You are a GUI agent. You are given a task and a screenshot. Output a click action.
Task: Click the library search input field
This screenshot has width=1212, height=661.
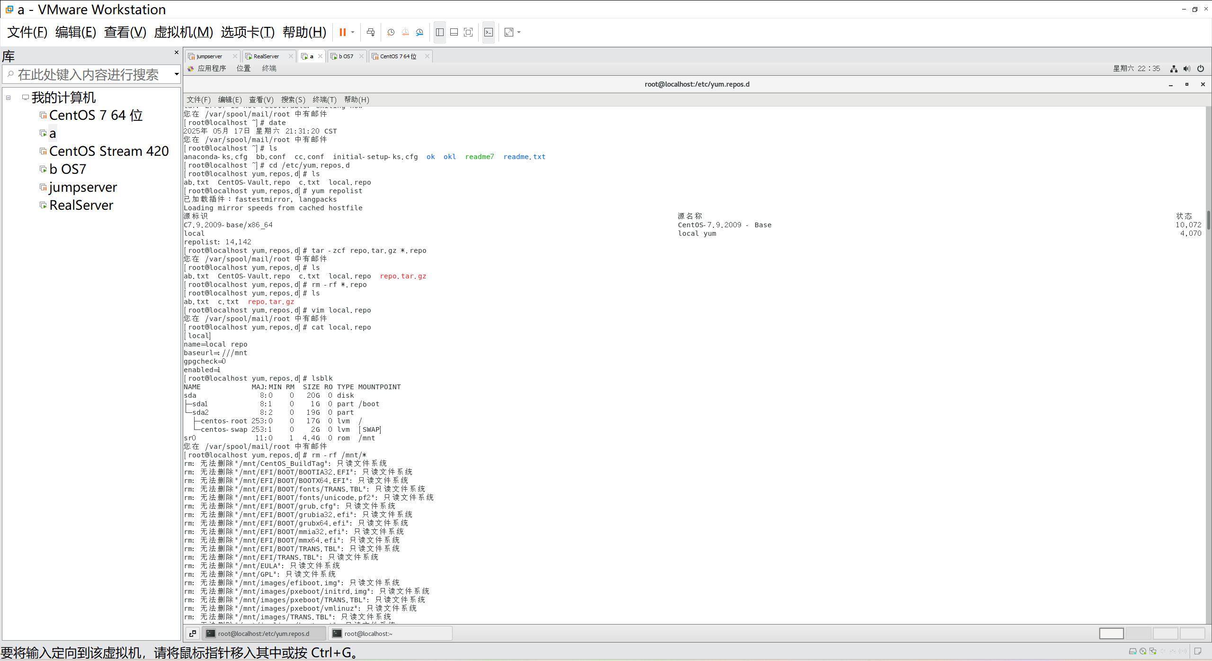[x=88, y=74]
